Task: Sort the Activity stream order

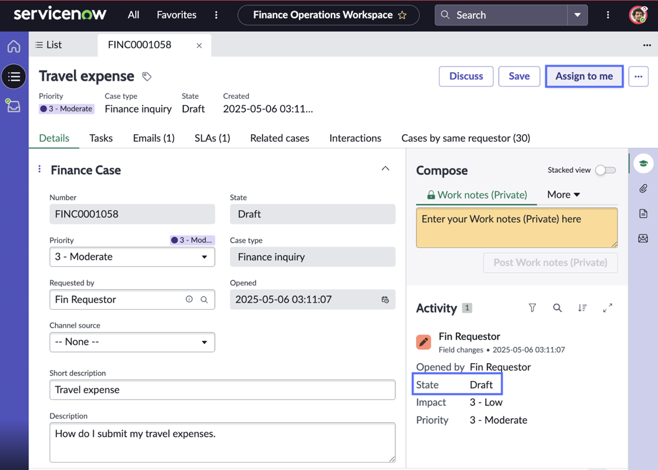Action: click(x=582, y=308)
